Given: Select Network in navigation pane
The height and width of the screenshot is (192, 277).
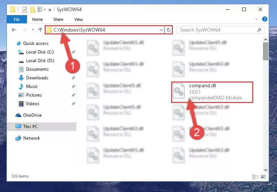Looking at the screenshot, I should [31, 138].
